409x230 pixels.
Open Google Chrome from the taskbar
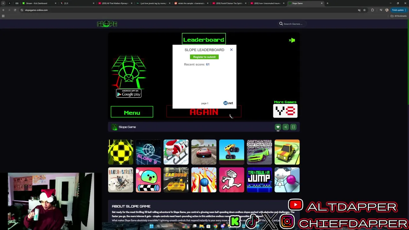click(215, 226)
